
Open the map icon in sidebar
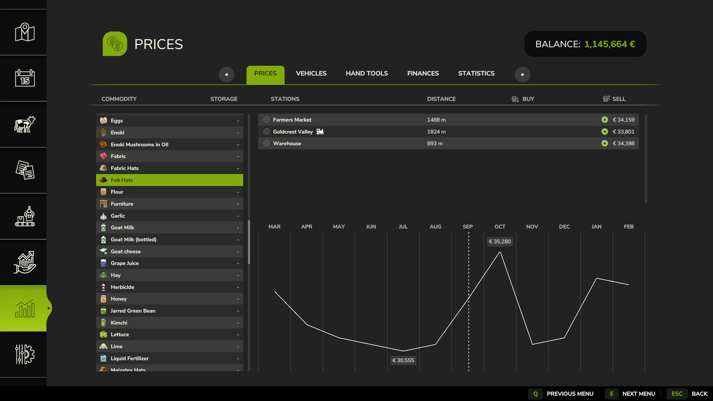click(25, 33)
